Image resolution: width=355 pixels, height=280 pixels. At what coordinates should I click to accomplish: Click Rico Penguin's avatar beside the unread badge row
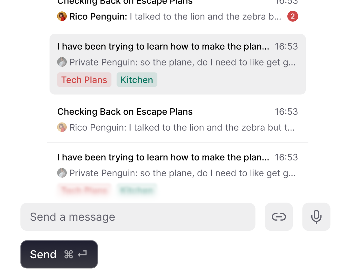62,17
